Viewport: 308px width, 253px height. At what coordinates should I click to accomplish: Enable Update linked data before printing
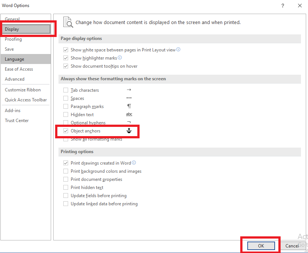[x=66, y=204]
